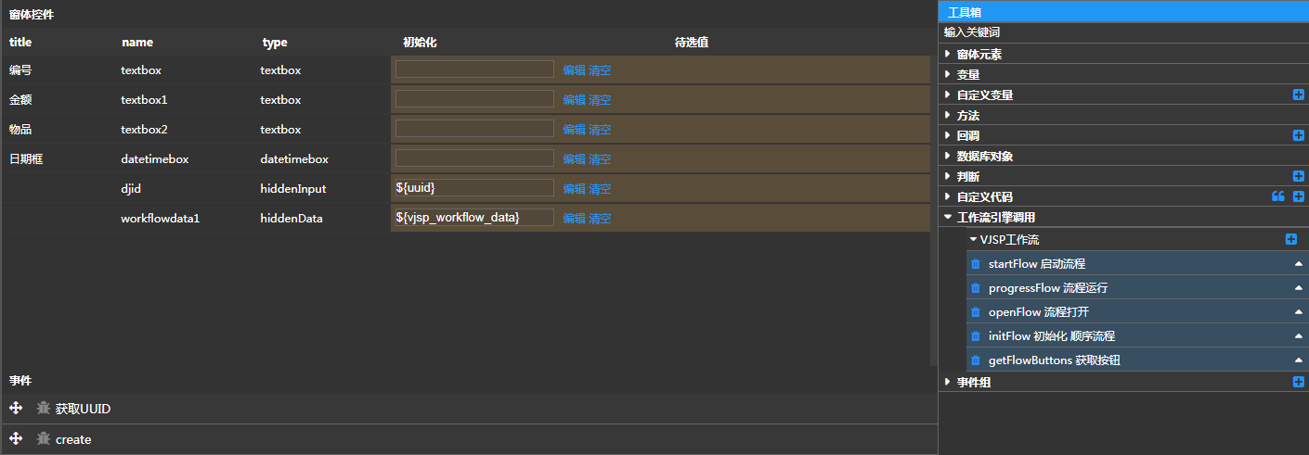Viewport: 1309px width, 455px height.
Task: Add a new item with plus on VJSP工作流
Action: tap(1290, 239)
